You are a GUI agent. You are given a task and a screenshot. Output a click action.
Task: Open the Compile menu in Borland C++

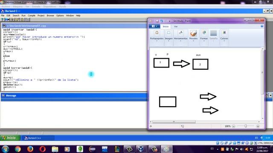point(32,16)
